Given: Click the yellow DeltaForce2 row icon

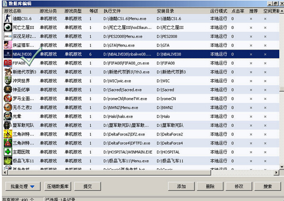Looking at the screenshot, I should point(8,134).
